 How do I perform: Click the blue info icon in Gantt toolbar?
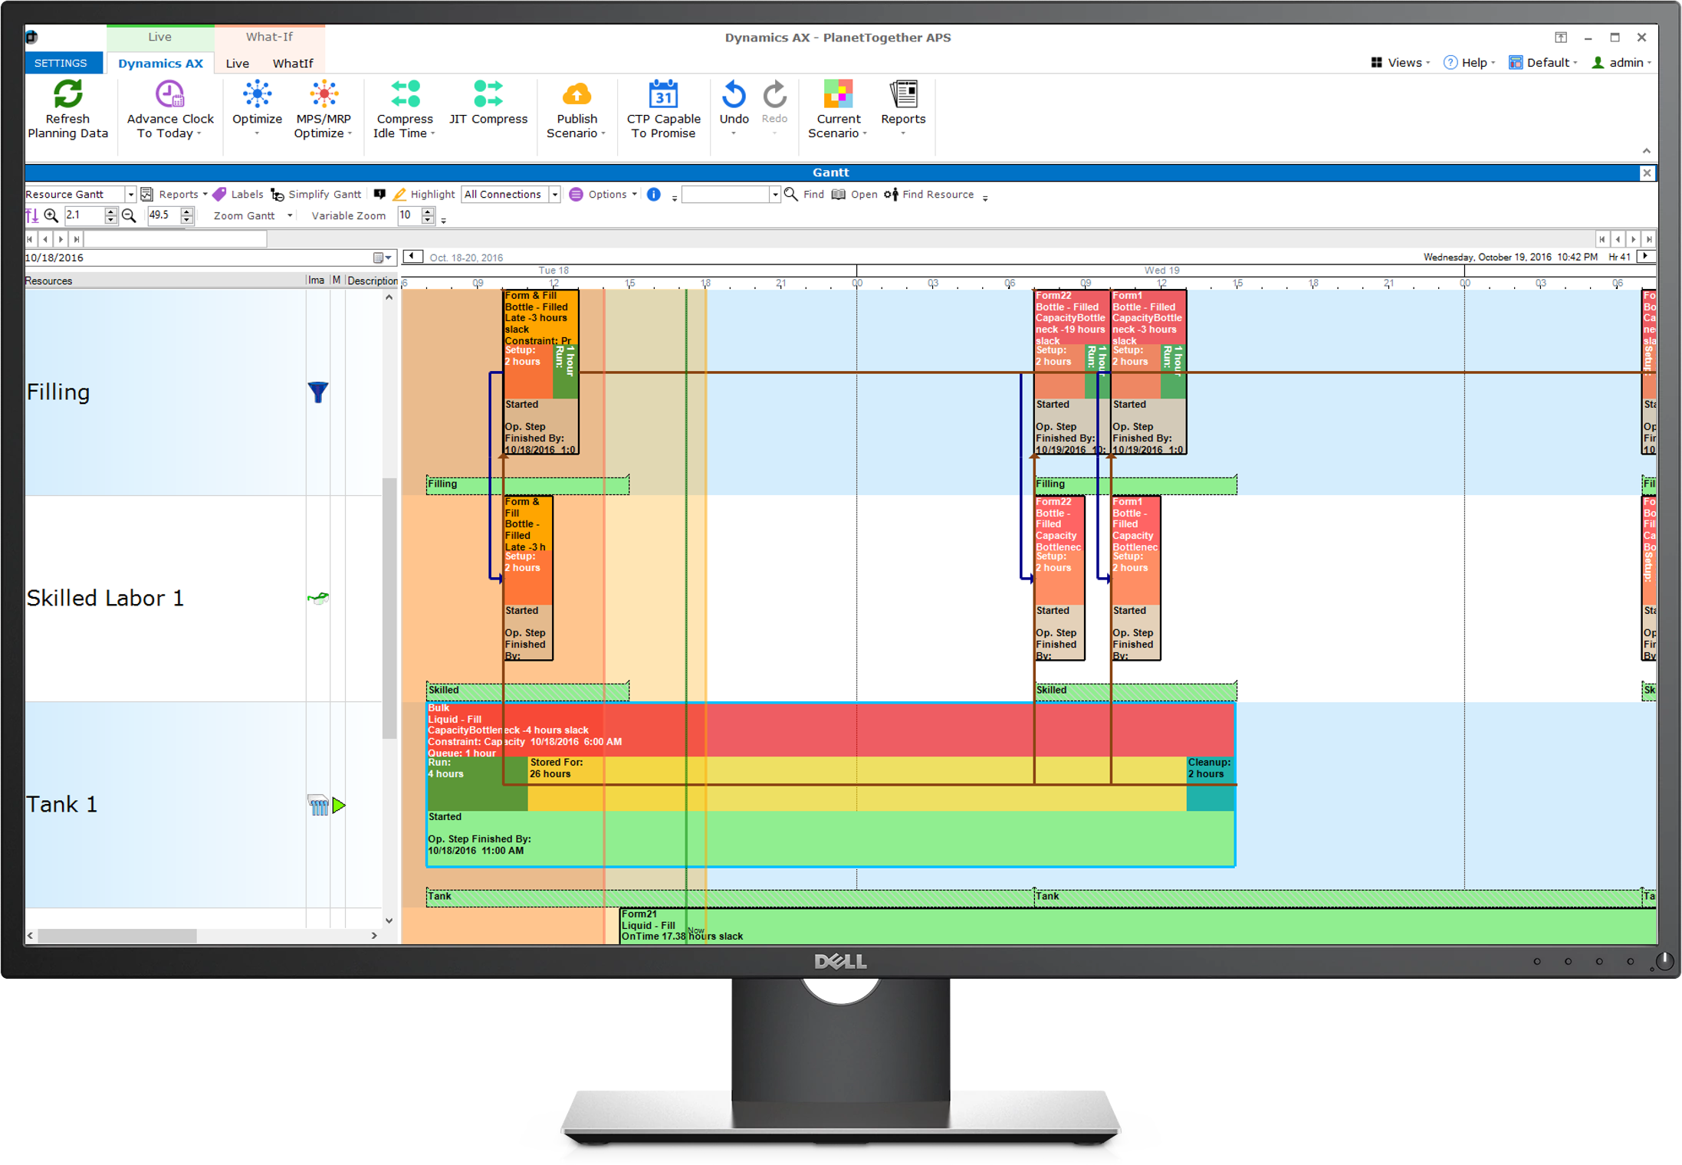point(653,195)
